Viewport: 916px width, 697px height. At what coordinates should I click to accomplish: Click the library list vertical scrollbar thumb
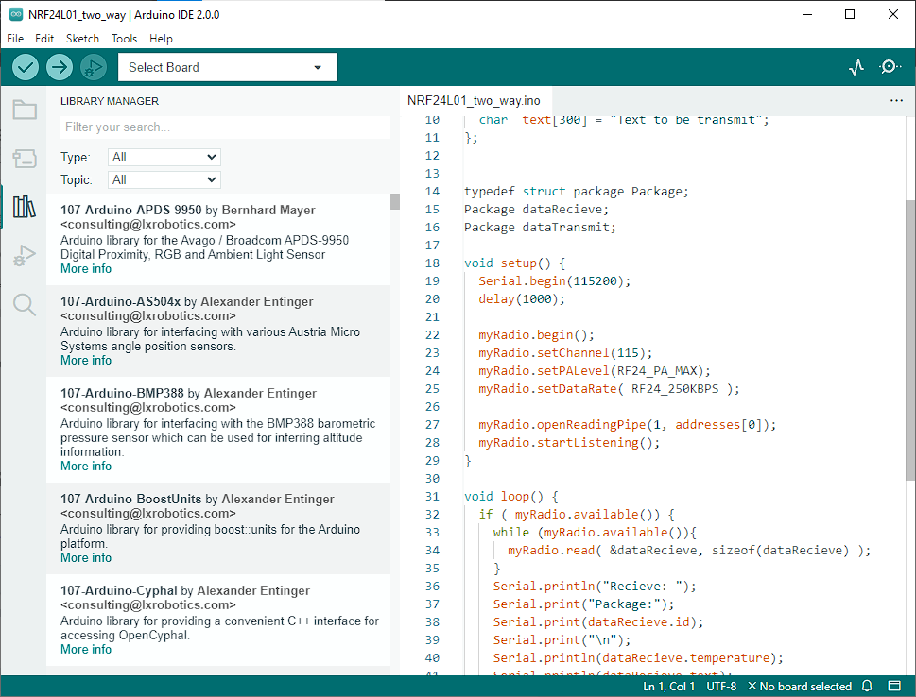[395, 201]
